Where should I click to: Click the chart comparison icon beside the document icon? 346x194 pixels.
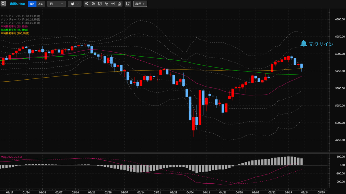pyautogui.click(x=127, y=4)
